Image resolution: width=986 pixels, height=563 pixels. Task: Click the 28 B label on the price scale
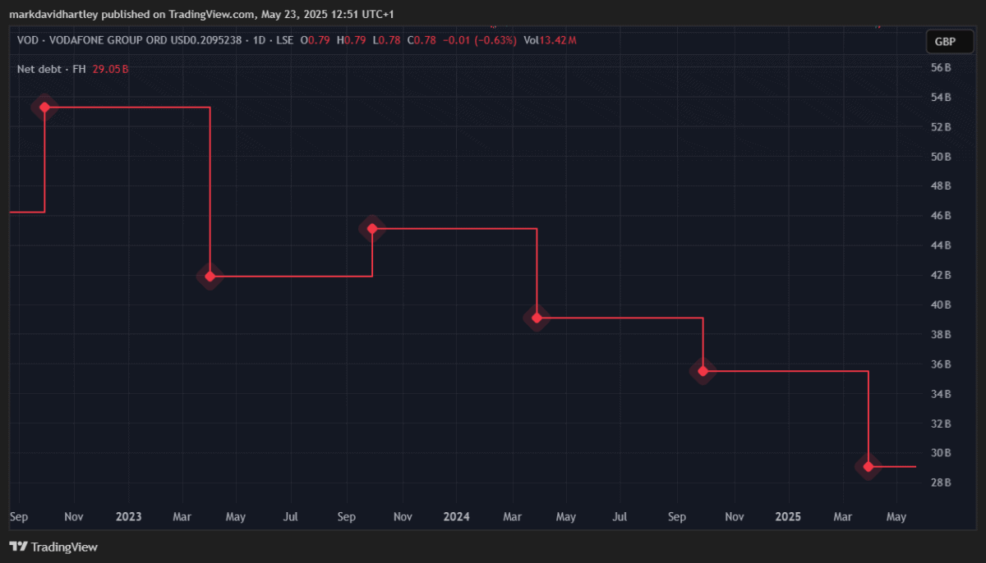[942, 483]
